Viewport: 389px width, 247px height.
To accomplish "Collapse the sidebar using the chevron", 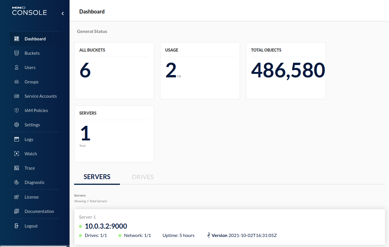I will (x=62, y=13).
